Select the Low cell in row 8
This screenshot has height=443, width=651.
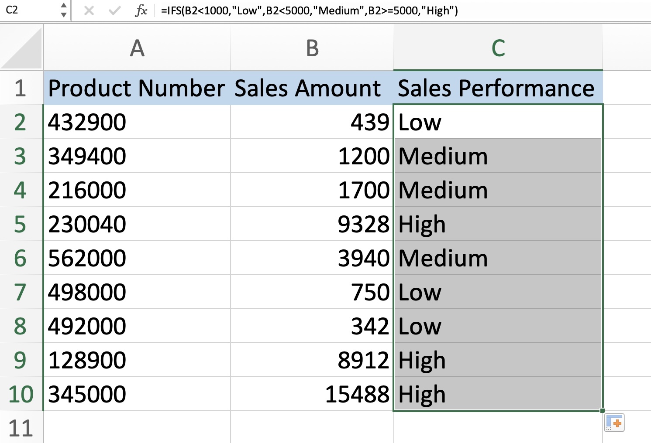[x=498, y=326]
